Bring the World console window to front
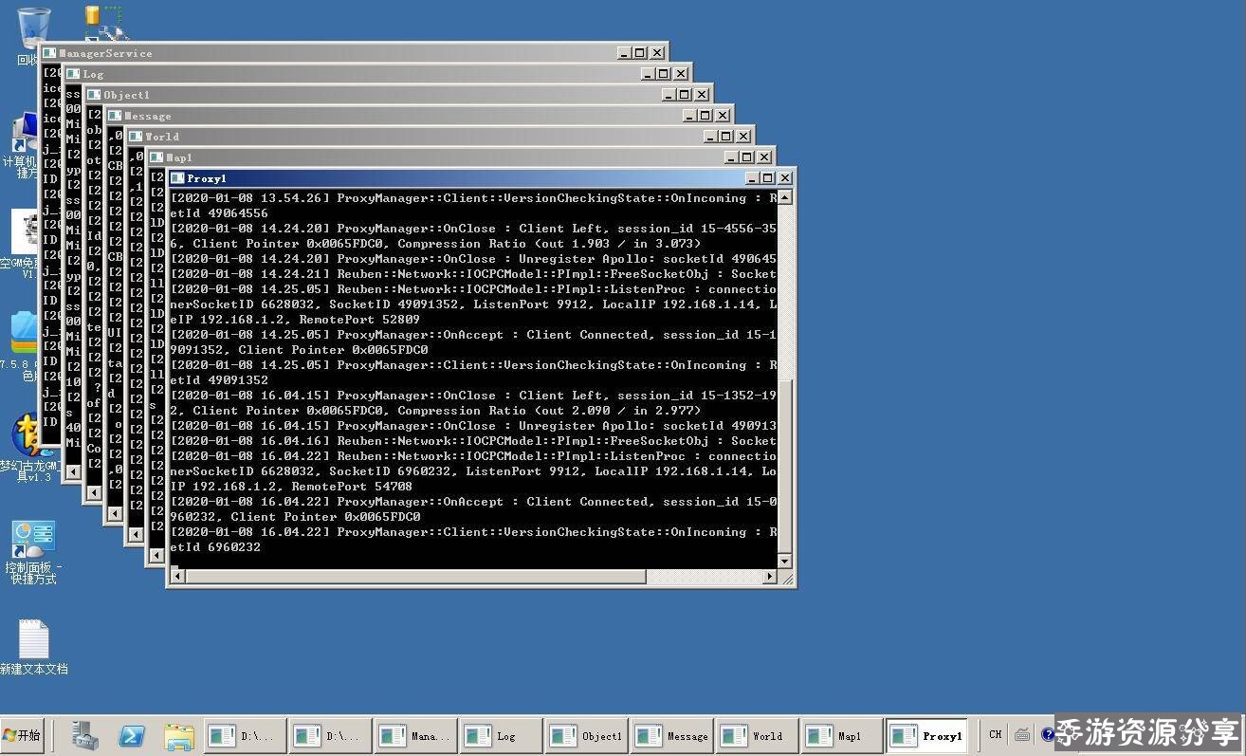The image size is (1246, 756). click(x=427, y=137)
